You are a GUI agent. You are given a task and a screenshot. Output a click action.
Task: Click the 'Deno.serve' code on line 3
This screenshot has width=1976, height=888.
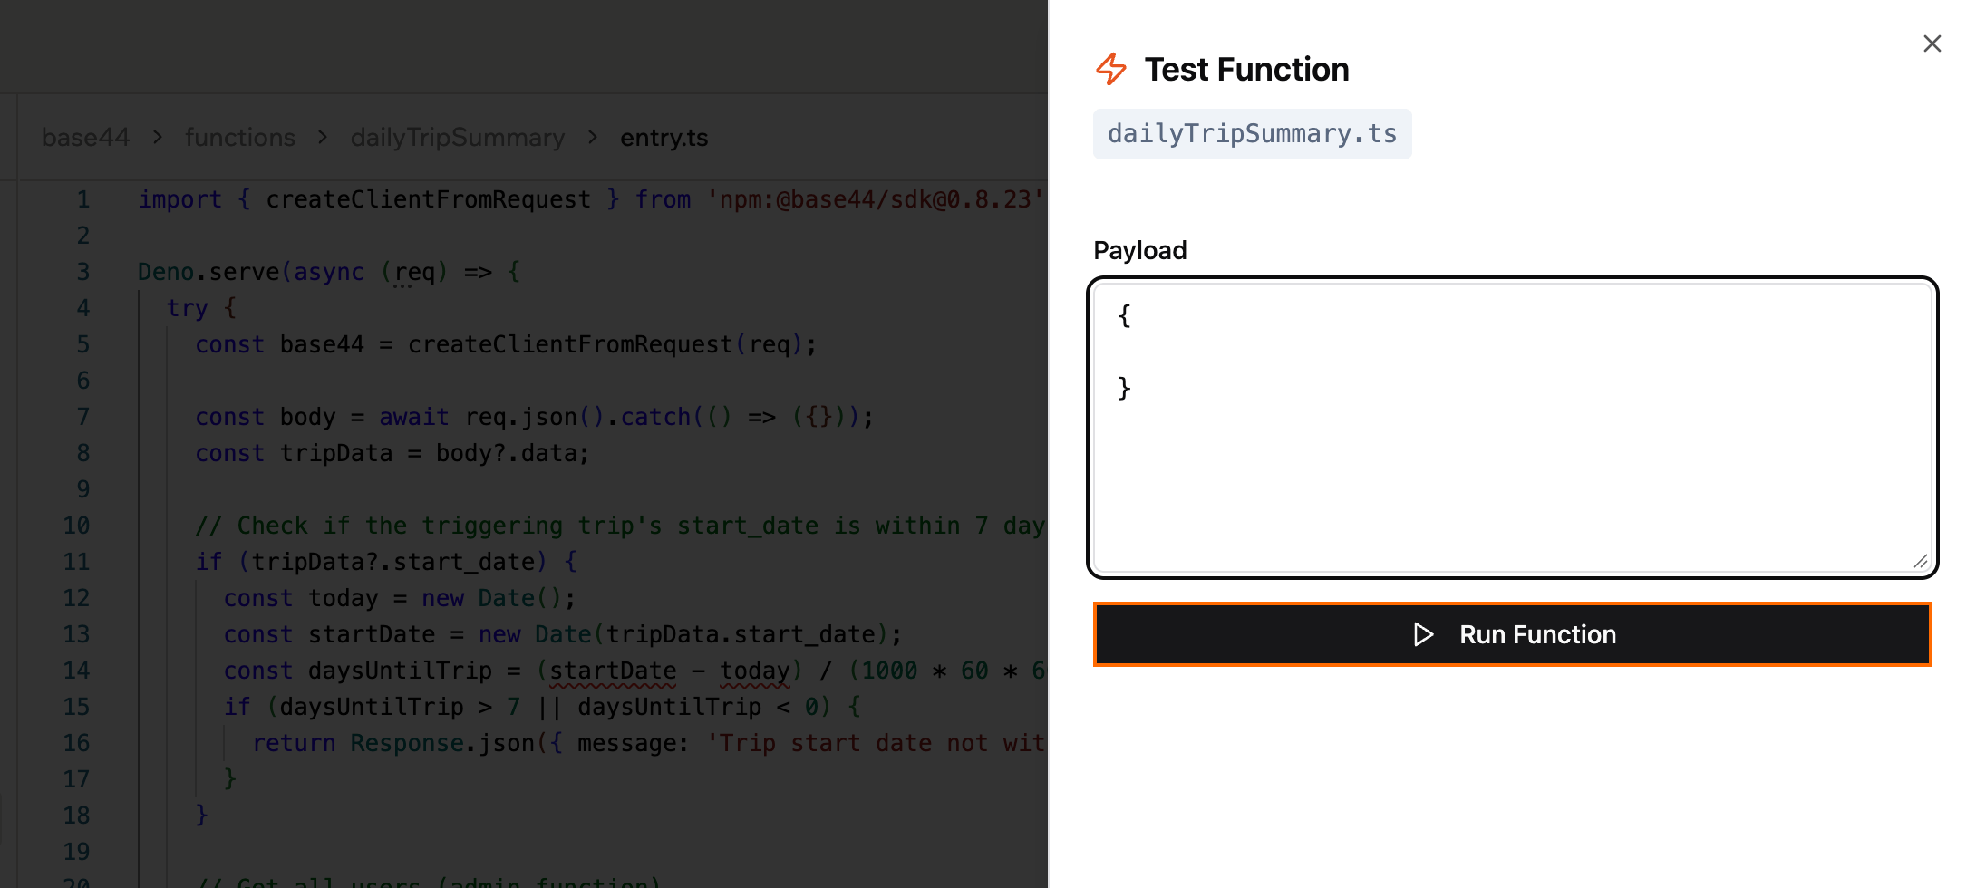click(208, 272)
